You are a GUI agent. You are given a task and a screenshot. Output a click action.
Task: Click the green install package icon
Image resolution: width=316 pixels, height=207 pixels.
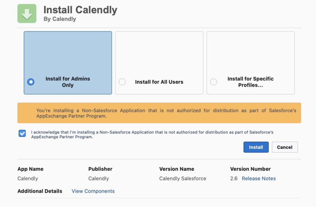pos(27,13)
